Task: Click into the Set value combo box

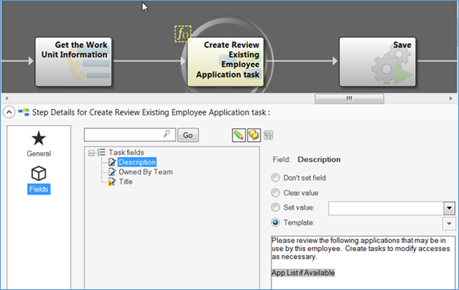Action: pyautogui.click(x=386, y=208)
